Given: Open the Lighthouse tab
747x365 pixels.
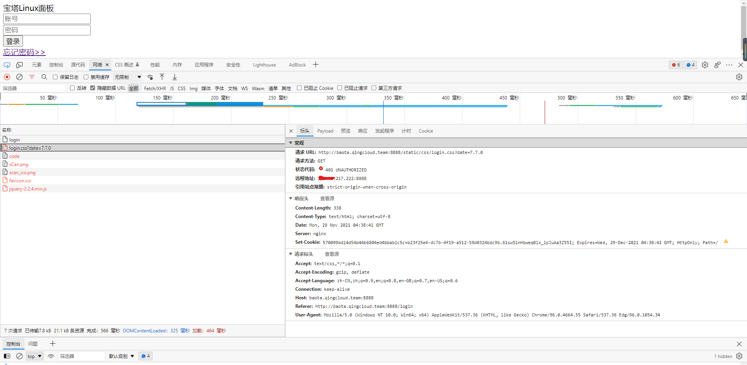Looking at the screenshot, I should (x=264, y=65).
